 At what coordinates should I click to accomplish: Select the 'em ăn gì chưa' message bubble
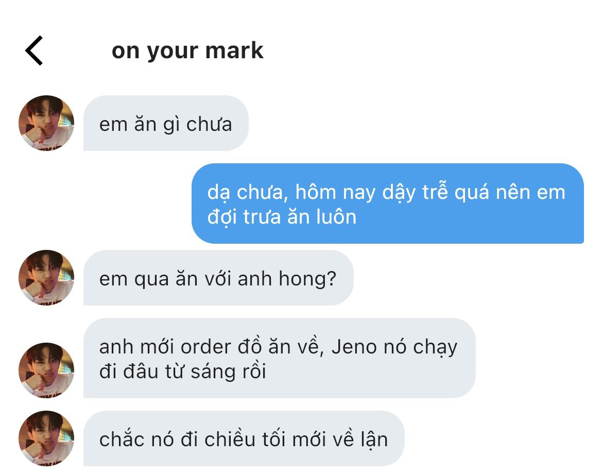pos(166,123)
